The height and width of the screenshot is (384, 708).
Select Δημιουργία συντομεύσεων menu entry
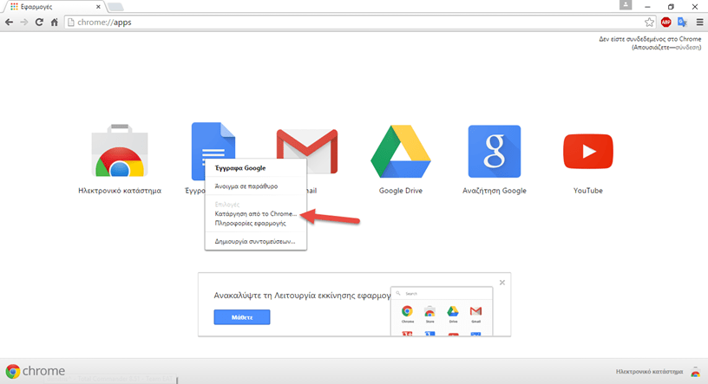(256, 242)
